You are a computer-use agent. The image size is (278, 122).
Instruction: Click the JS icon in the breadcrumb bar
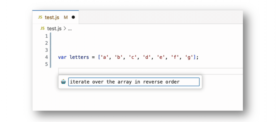tap(42, 28)
